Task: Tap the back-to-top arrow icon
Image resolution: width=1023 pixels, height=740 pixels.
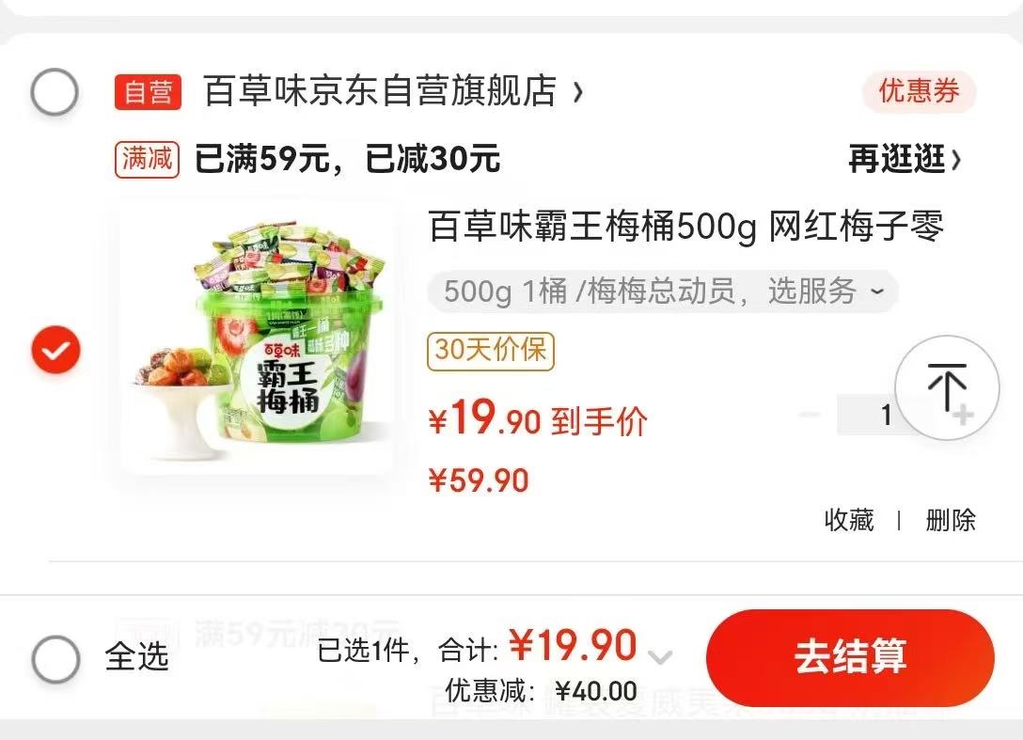Action: tap(947, 387)
